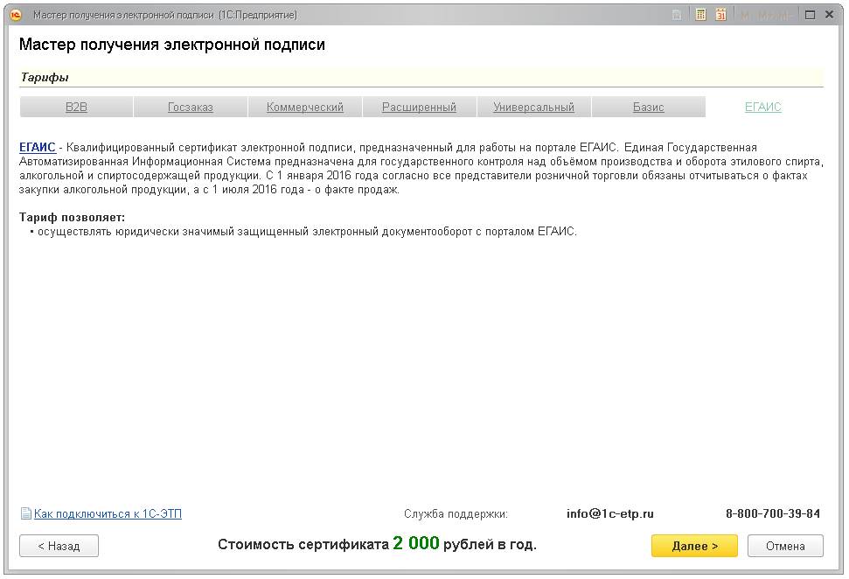Close the electronic signature wizard window
Viewport: 849px width, 579px height.
[x=829, y=15]
